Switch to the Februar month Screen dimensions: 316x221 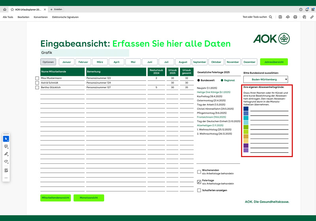click(83, 62)
